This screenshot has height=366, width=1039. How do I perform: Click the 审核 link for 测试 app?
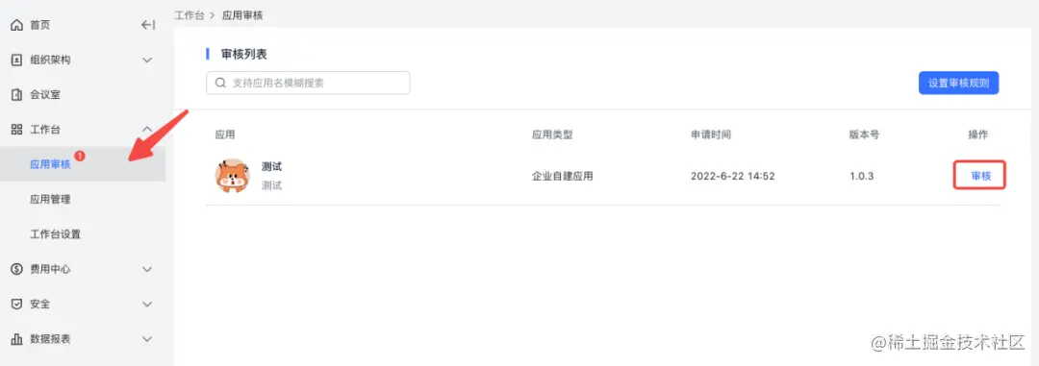pos(980,176)
